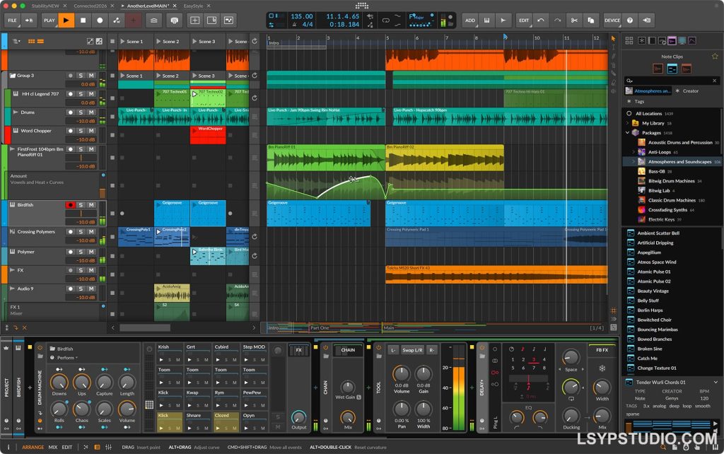Record-arm the Birdfish track
Screen dimensions: 724x454
[71, 205]
